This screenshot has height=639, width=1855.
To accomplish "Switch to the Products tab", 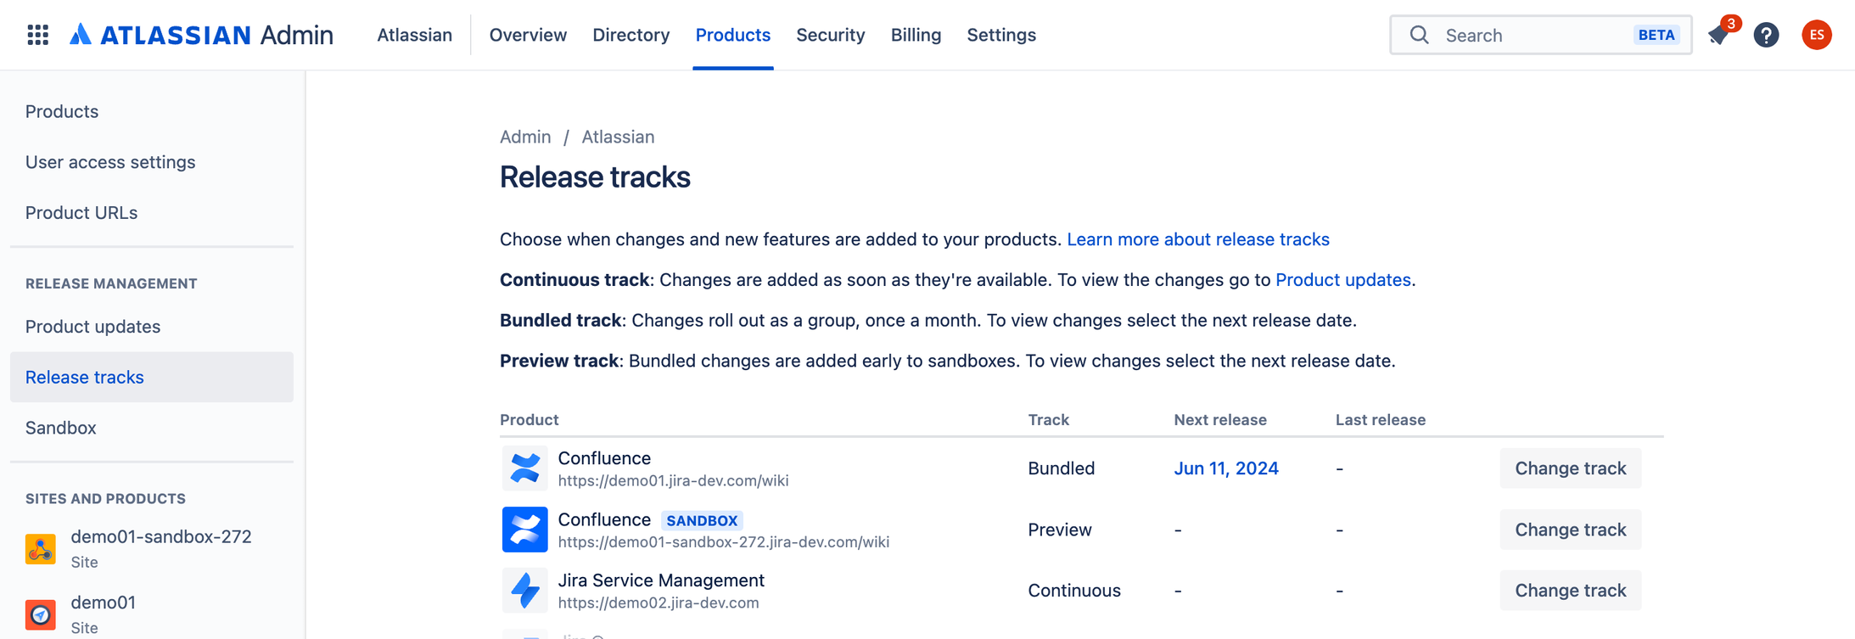I will 732,35.
